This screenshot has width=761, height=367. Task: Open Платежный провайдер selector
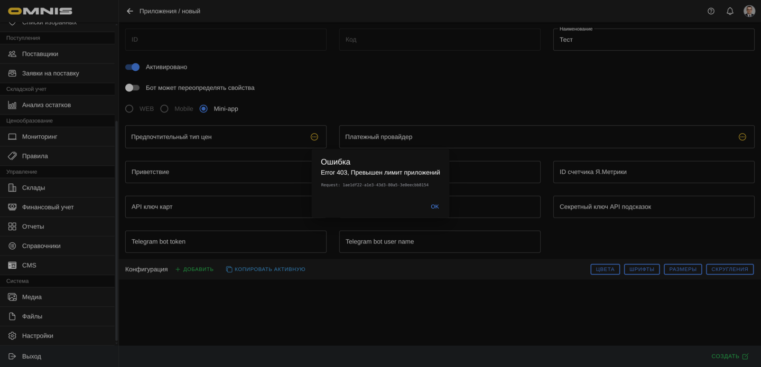coord(742,137)
